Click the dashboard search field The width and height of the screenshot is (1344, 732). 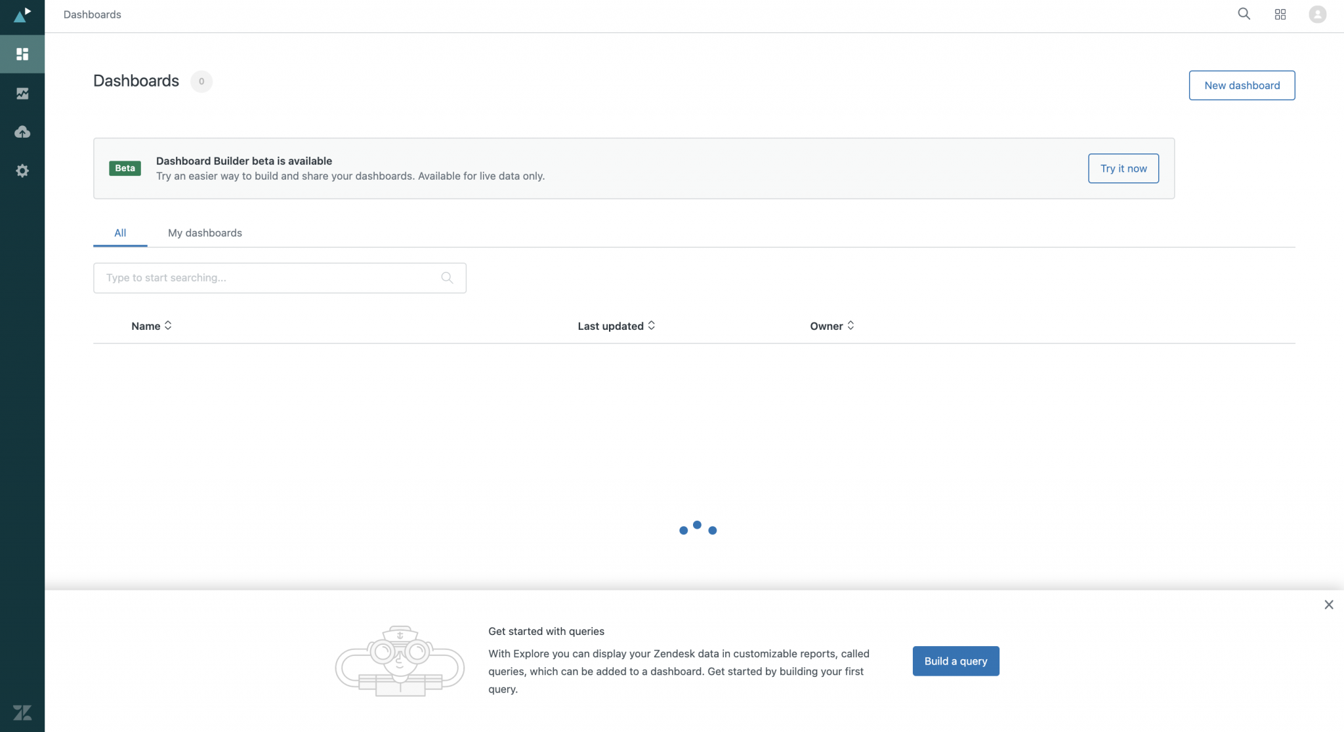262,277
